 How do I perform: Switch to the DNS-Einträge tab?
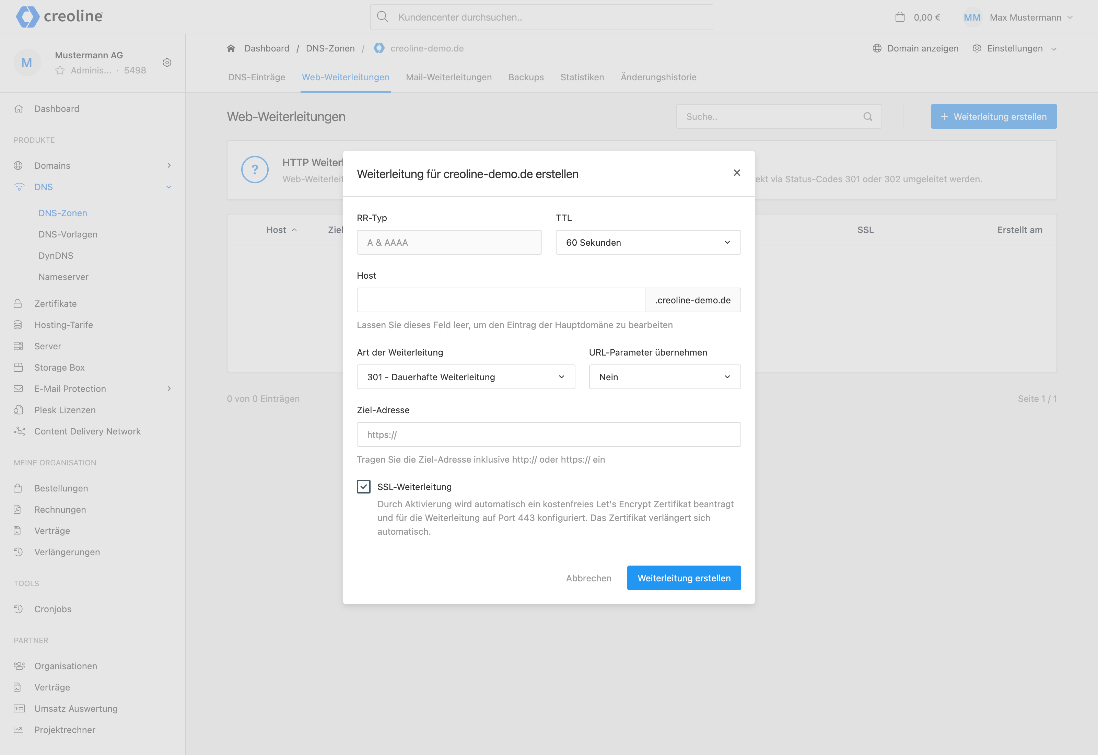pyautogui.click(x=256, y=77)
